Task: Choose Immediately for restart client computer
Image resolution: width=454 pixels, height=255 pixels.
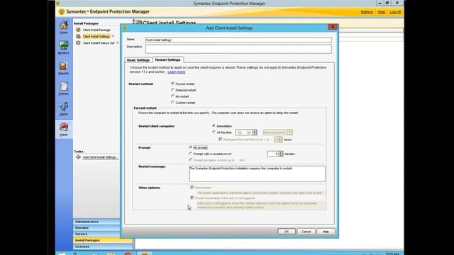Action: click(x=214, y=126)
